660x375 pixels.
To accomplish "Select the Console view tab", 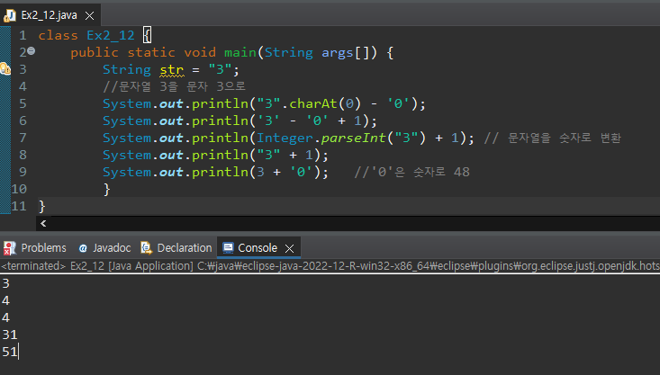I will pos(258,248).
